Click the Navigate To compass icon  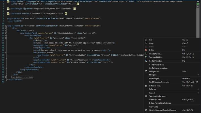(146, 71)
